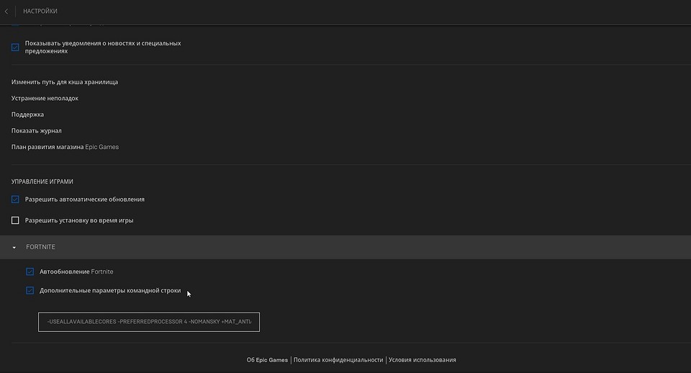Viewport: 691px width, 373px height.
Task: Open Условия использования footer link
Action: coord(422,360)
